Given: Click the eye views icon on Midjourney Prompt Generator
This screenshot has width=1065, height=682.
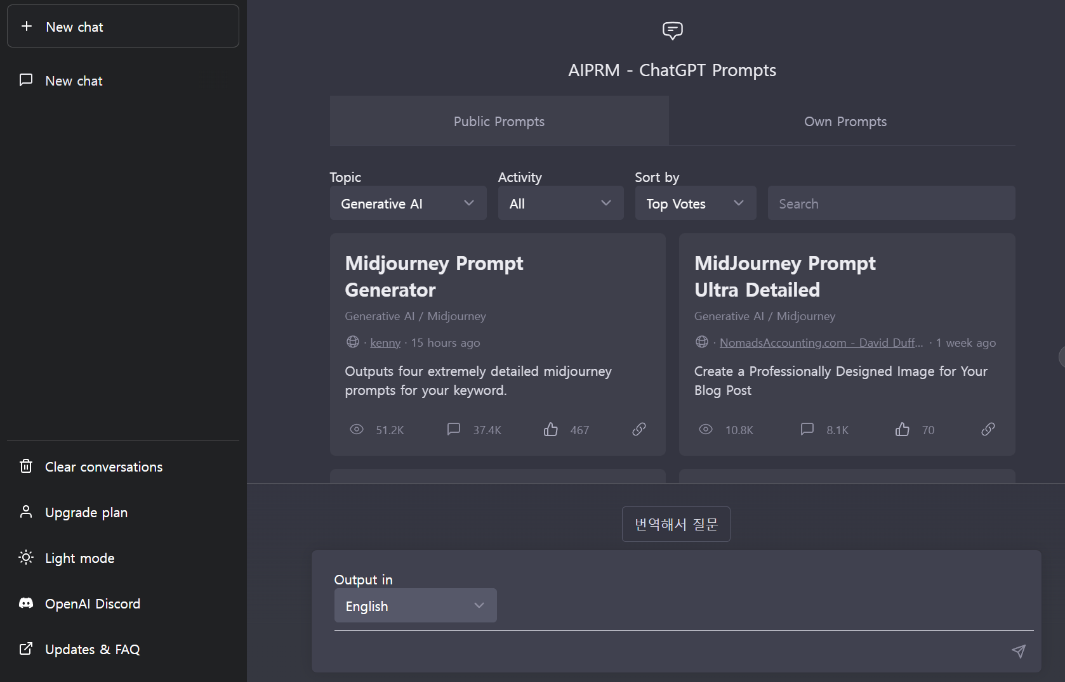Looking at the screenshot, I should (357, 429).
